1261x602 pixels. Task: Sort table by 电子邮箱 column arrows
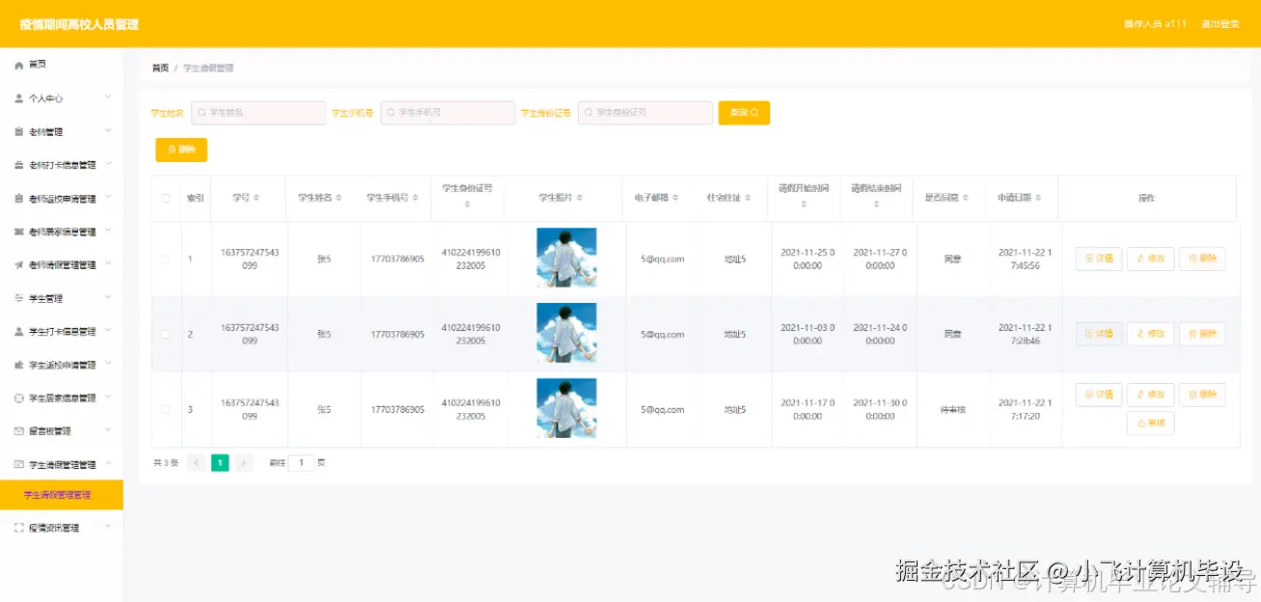(x=676, y=198)
